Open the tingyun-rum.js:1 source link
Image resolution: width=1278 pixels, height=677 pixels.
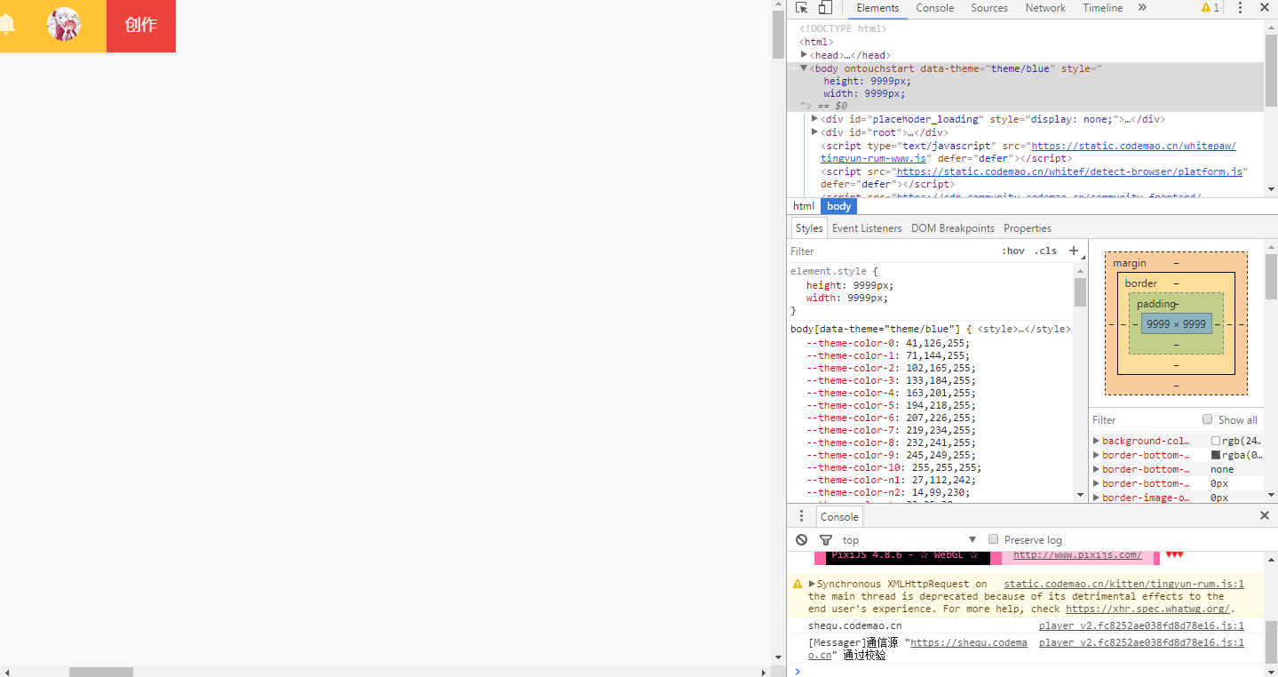(1123, 584)
